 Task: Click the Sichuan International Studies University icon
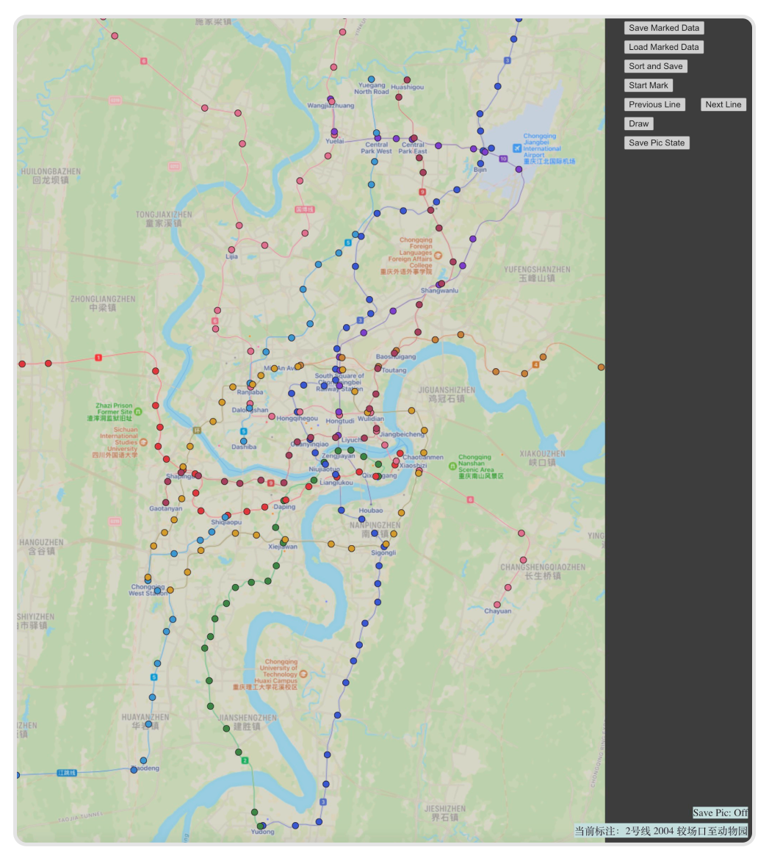[143, 442]
